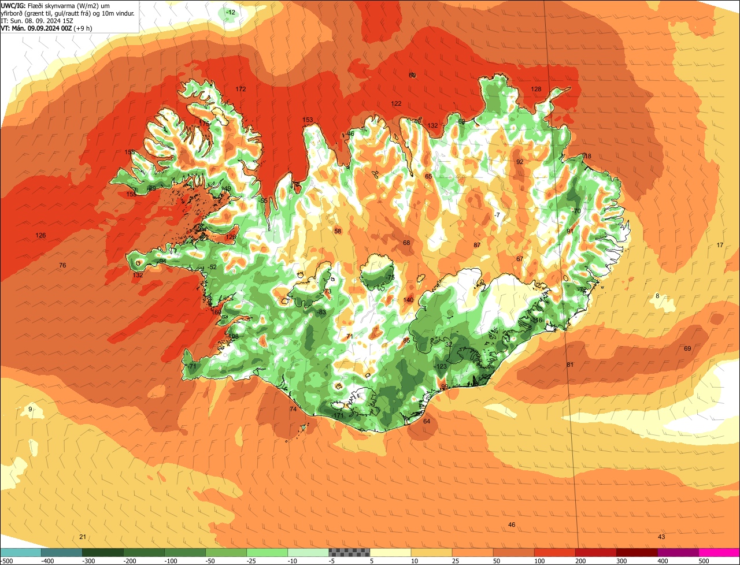Click the map value '99' on the south coast
Screen dimensions: 740x565
445,386
